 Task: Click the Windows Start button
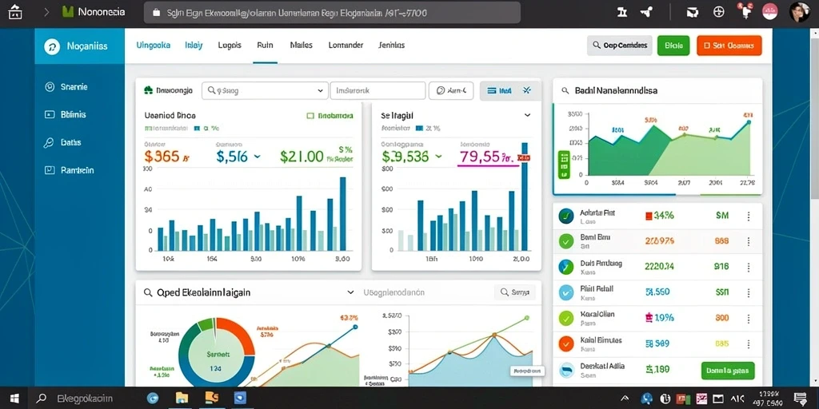click(14, 399)
